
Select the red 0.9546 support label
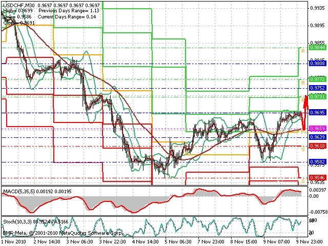click(318, 178)
